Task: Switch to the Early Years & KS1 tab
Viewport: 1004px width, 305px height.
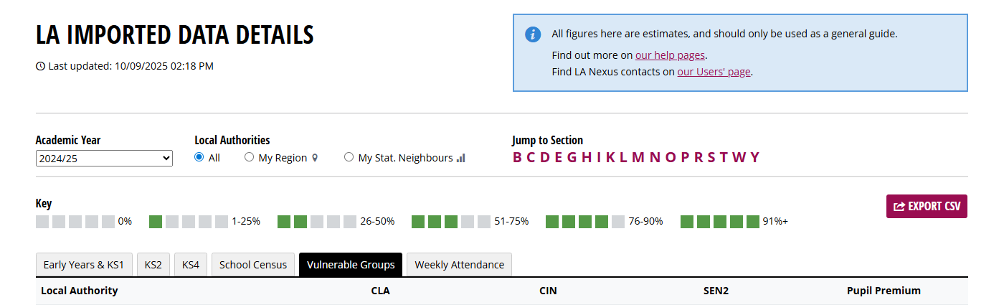Action: pyautogui.click(x=84, y=265)
